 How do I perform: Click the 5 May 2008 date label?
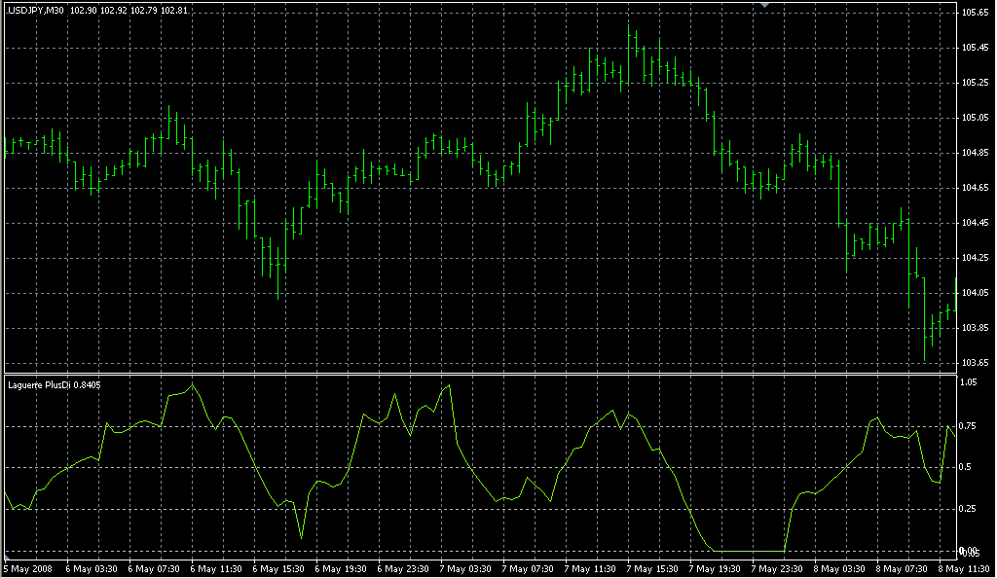[31, 568]
